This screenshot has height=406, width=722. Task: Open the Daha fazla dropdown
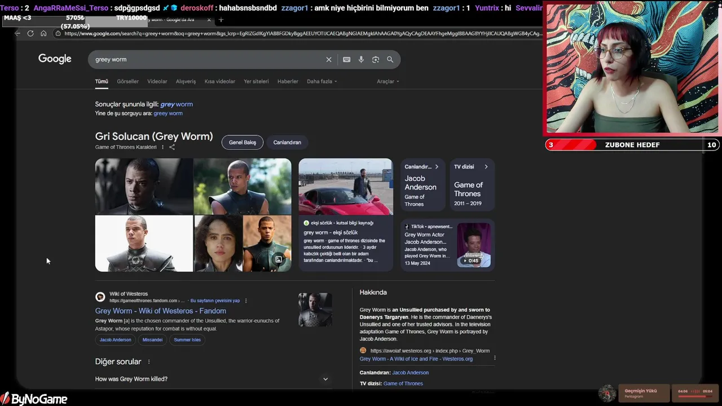322,81
